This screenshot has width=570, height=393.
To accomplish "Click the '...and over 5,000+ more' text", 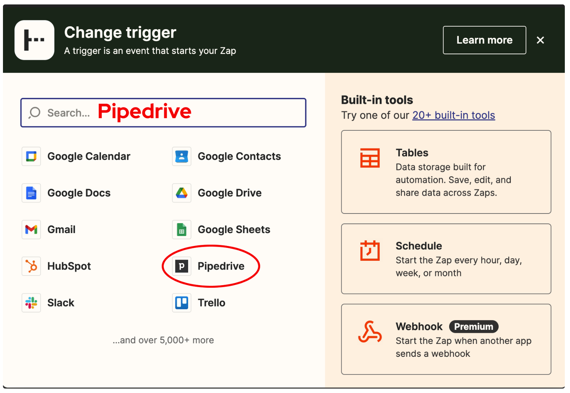I will [163, 340].
